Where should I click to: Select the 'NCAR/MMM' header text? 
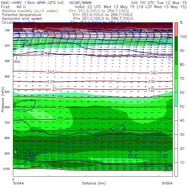pyautogui.click(x=81, y=3)
